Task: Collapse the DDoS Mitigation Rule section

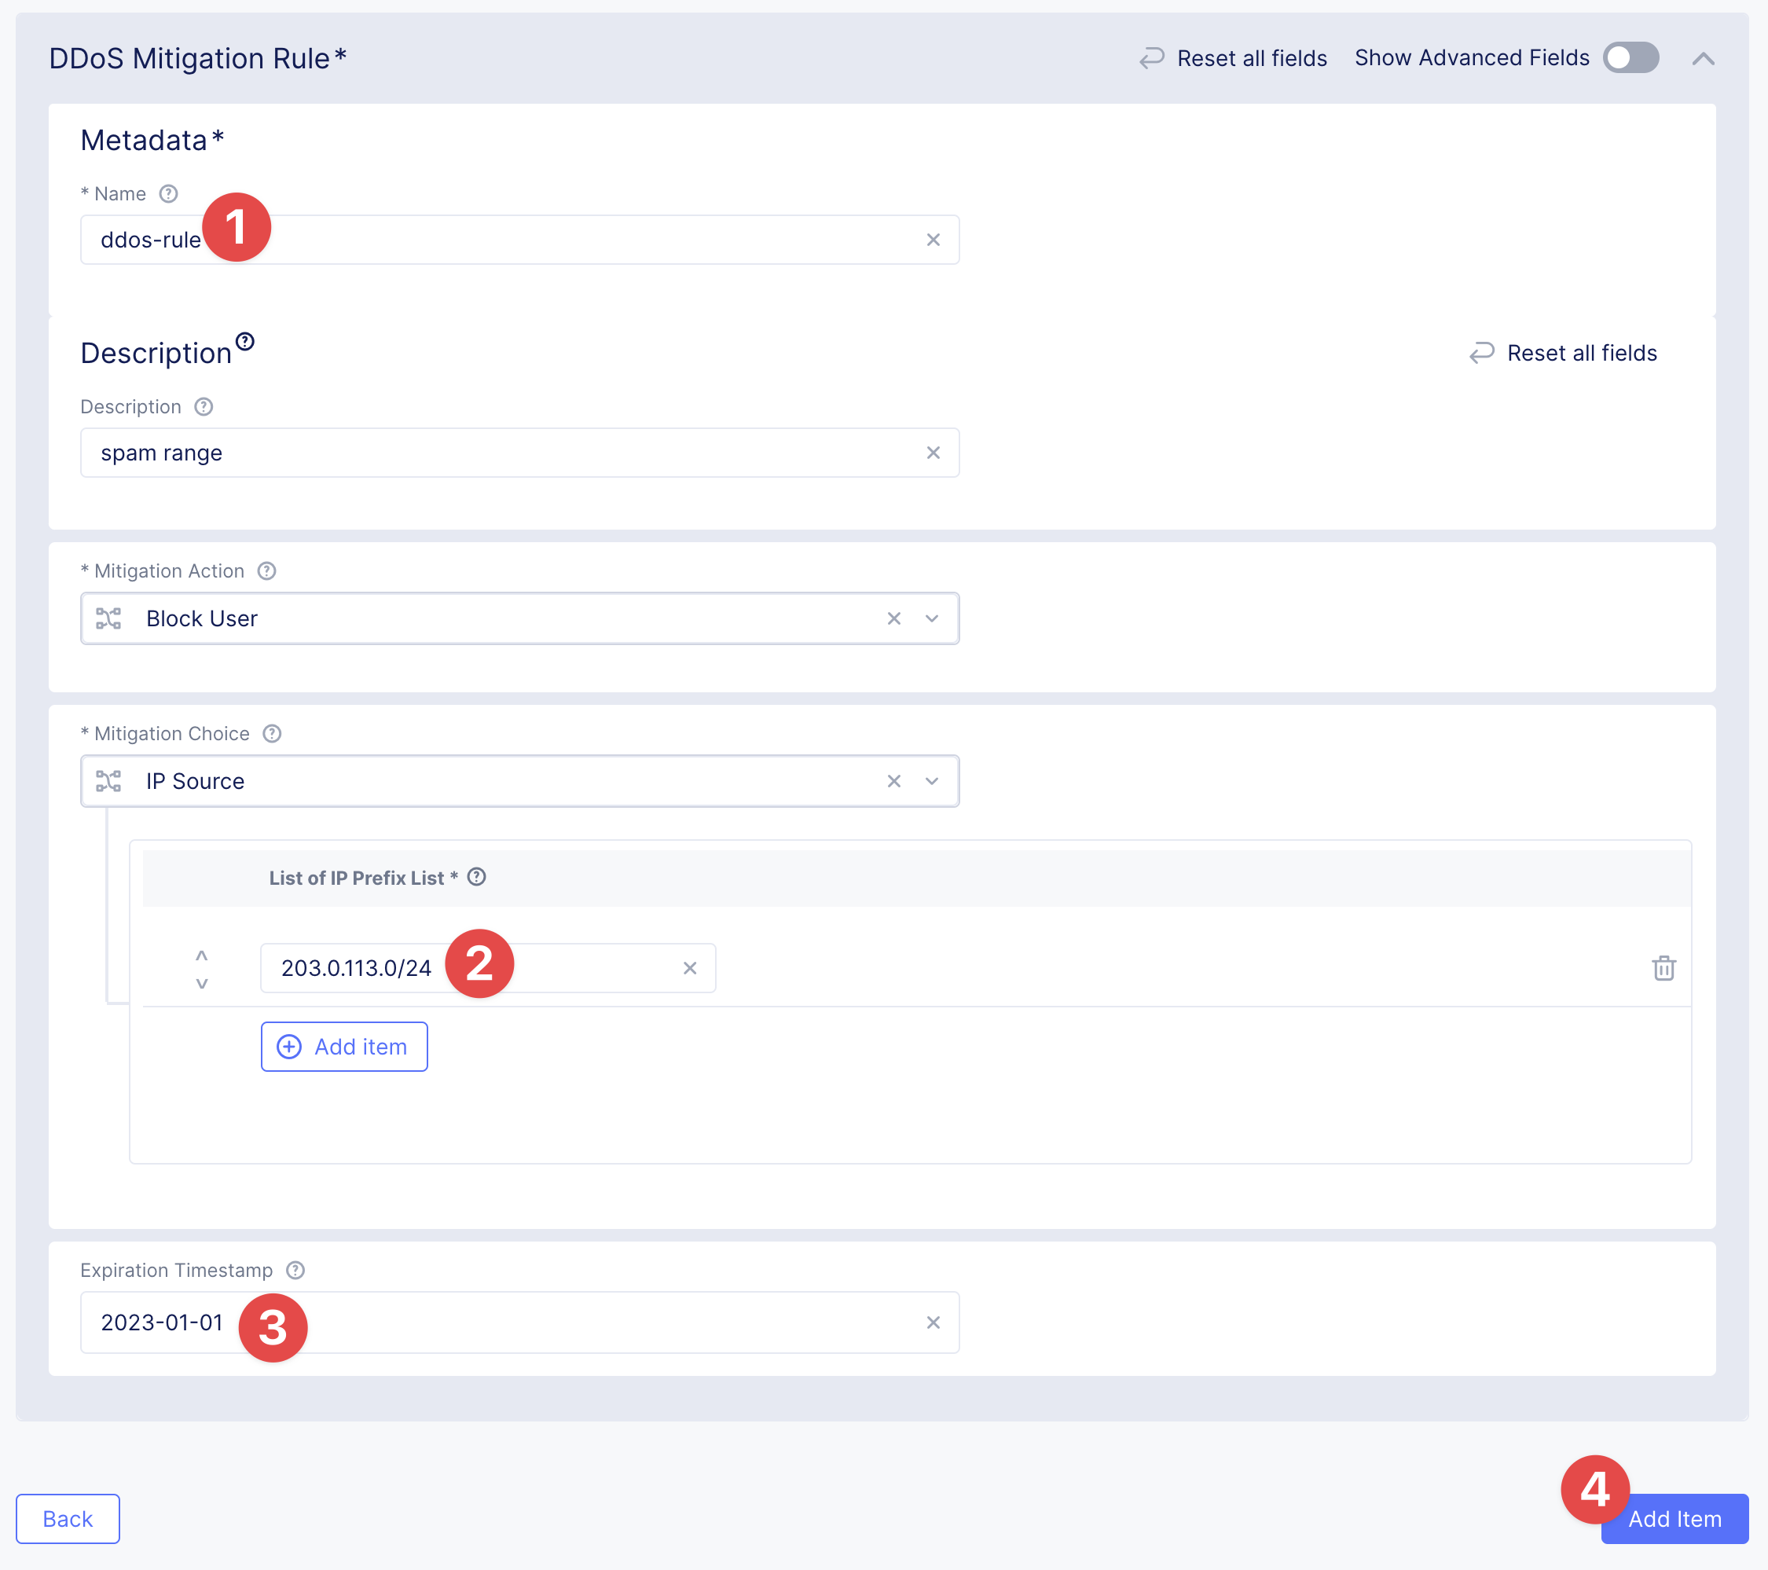Action: point(1702,59)
